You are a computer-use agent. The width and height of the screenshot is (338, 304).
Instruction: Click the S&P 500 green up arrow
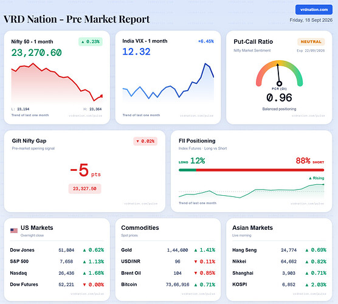tap(84, 261)
